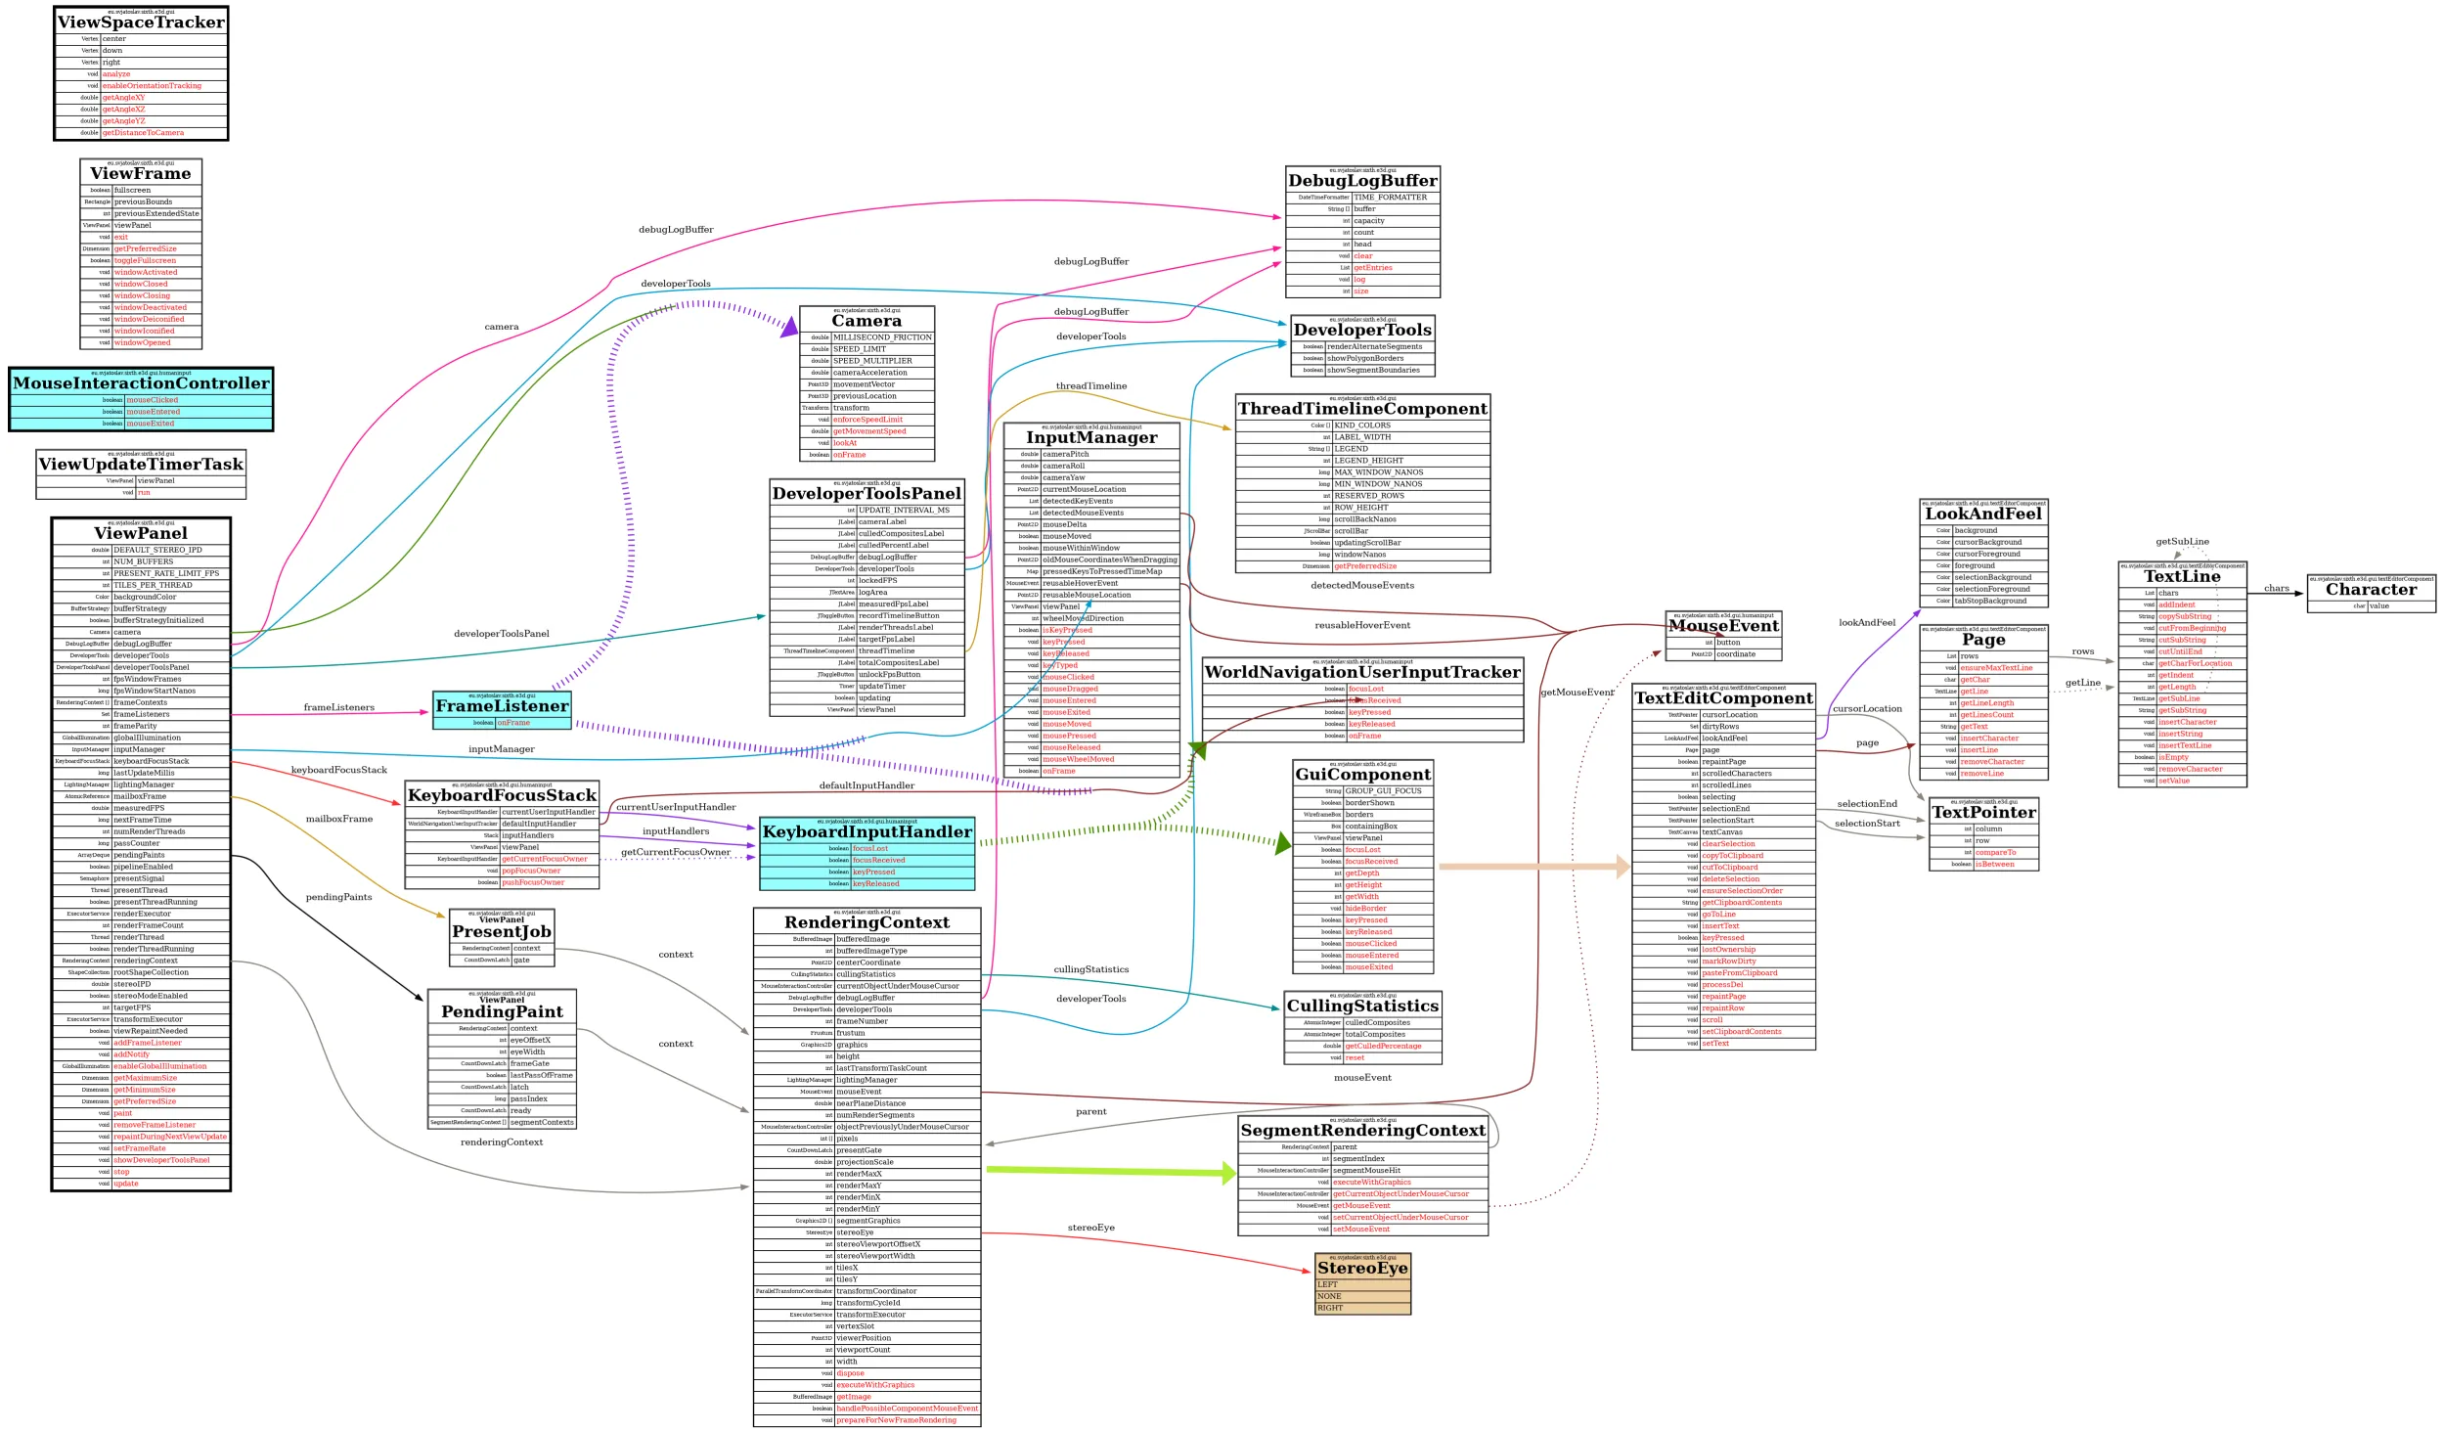
Task: Select the MouseInteractionController class header
Action: point(141,383)
